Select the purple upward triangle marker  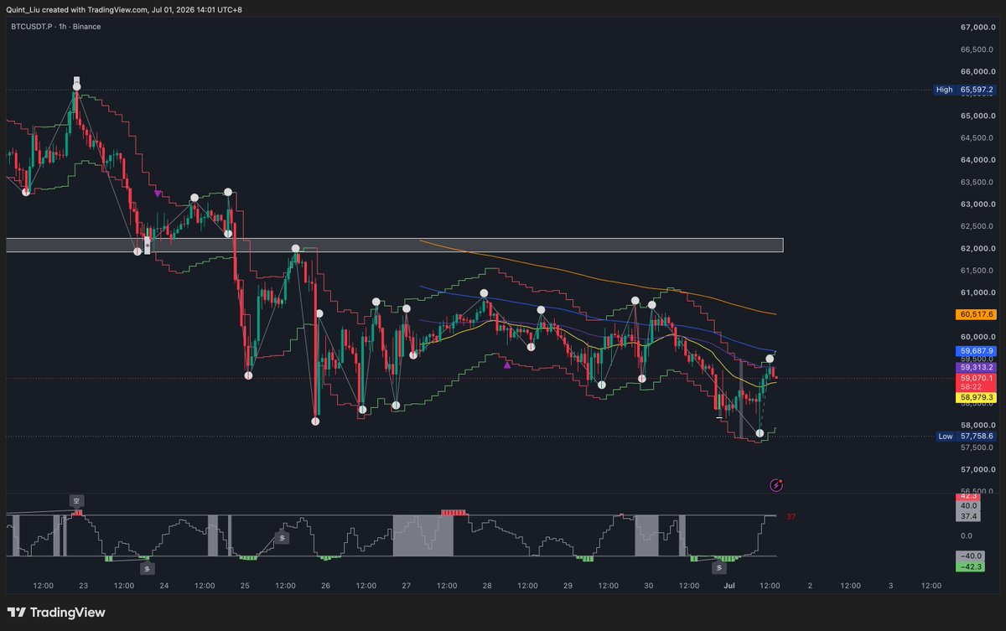(506, 365)
